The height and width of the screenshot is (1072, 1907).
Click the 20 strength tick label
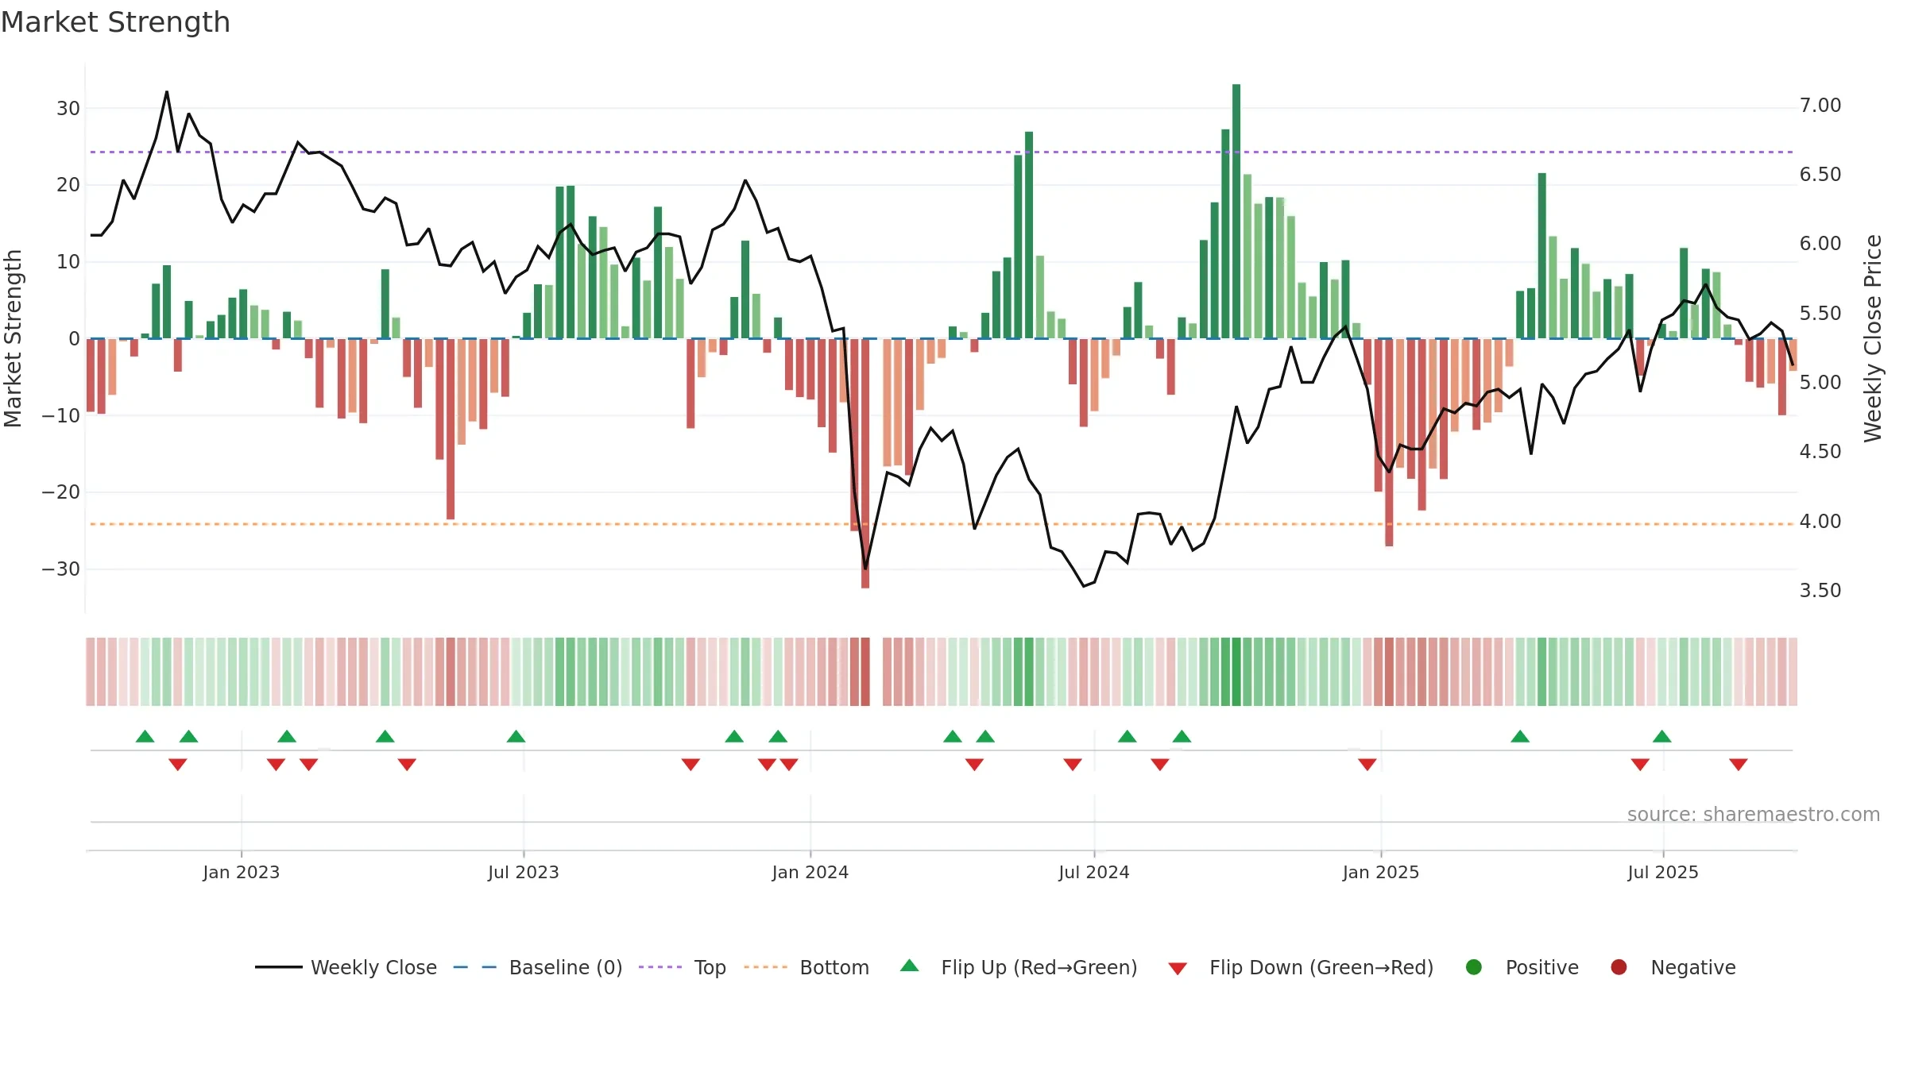[x=68, y=185]
